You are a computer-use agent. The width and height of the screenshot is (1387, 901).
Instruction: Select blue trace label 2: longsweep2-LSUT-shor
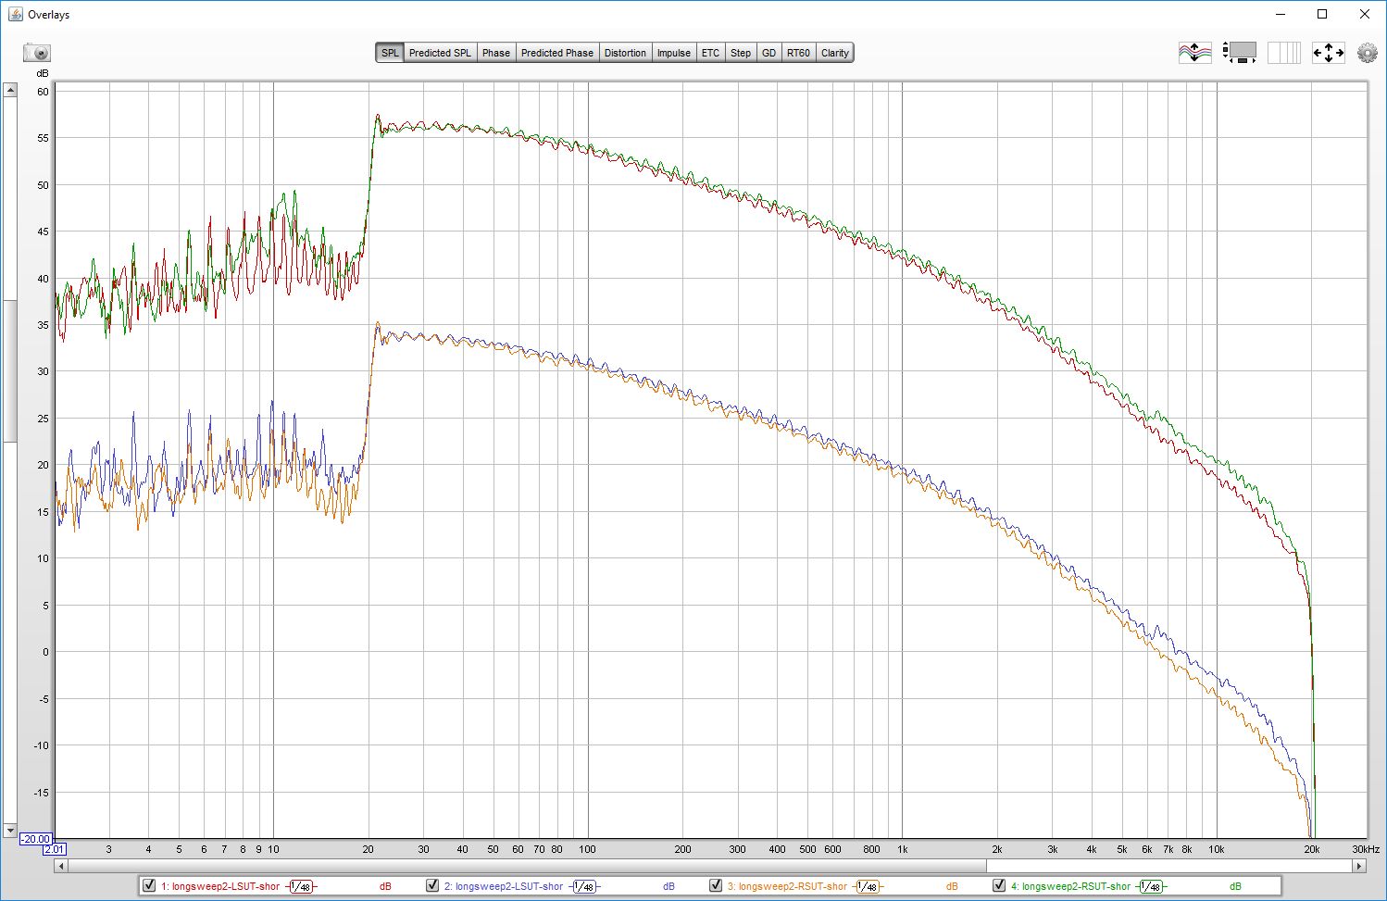504,886
